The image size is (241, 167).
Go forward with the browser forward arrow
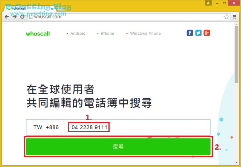click(x=14, y=17)
